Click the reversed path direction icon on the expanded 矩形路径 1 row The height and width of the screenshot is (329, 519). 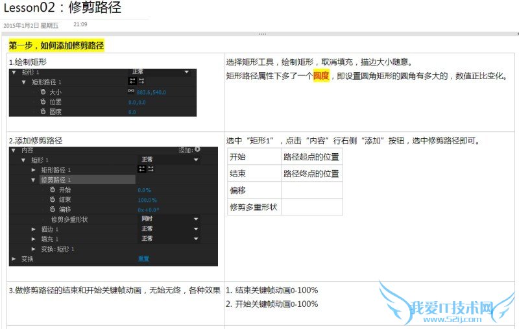pyautogui.click(x=141, y=81)
